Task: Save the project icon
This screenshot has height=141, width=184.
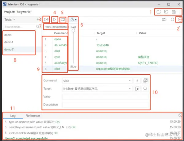Action: 174,12
